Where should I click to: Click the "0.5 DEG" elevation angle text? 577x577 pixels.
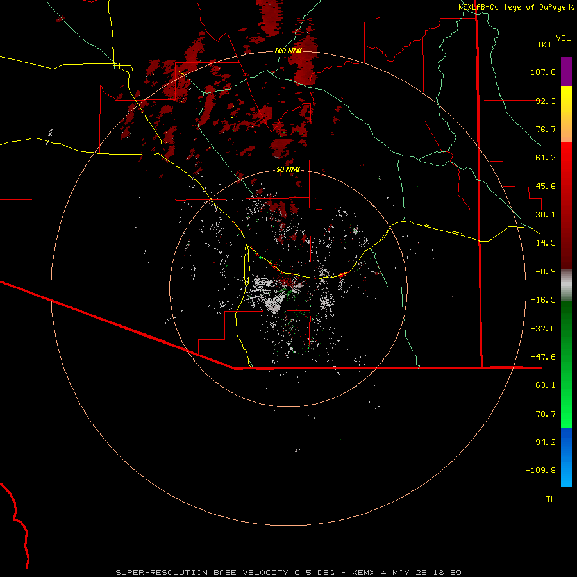pos(314,573)
